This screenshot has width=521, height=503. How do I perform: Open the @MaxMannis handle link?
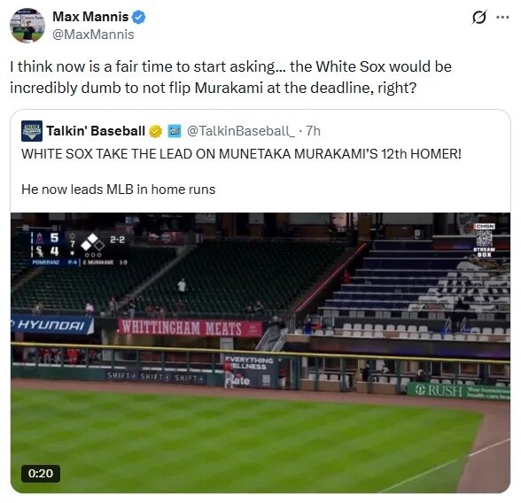click(x=93, y=35)
